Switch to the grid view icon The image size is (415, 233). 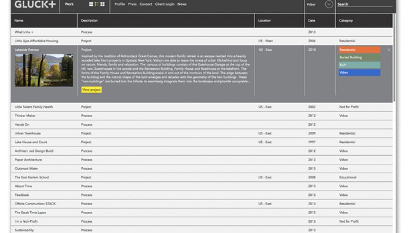[x=102, y=4]
